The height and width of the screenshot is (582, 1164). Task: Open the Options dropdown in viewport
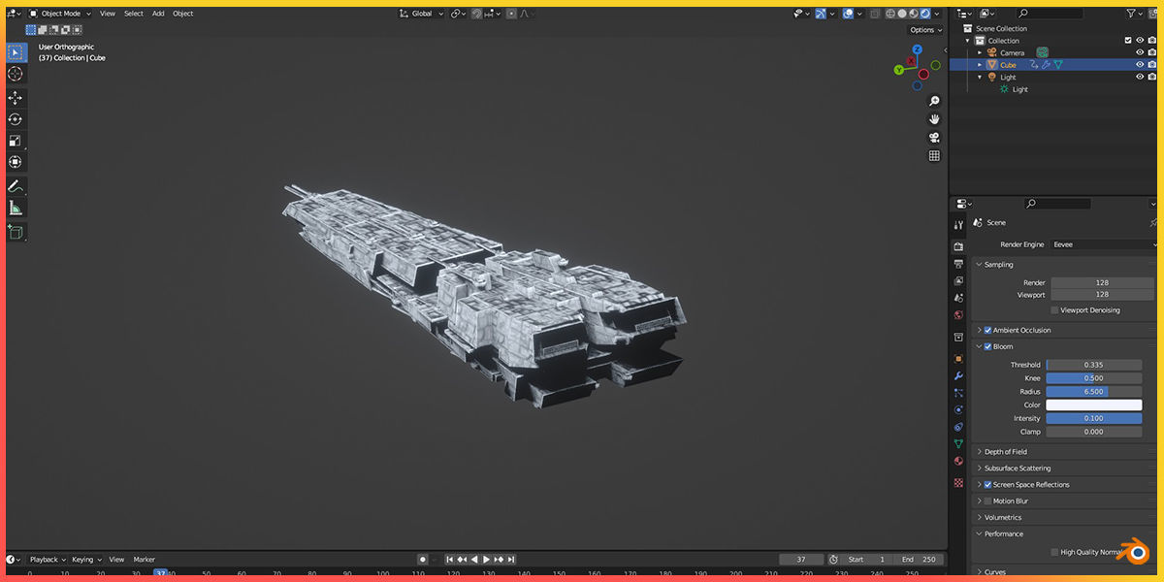925,30
